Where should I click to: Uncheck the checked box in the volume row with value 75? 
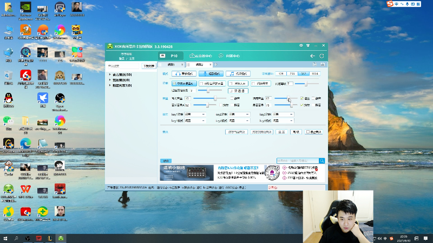coord(302,105)
